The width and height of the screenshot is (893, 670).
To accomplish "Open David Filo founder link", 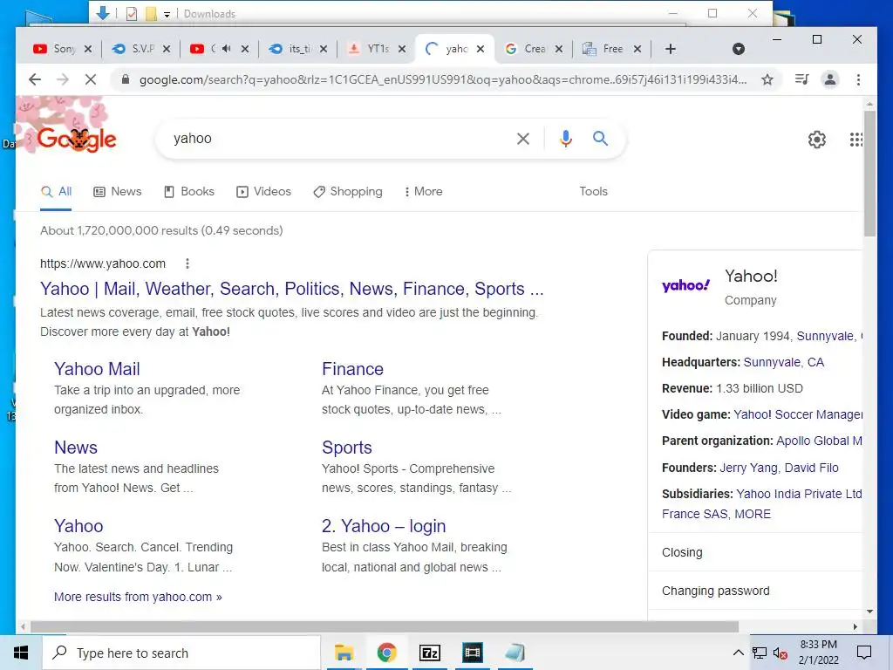I will (812, 468).
